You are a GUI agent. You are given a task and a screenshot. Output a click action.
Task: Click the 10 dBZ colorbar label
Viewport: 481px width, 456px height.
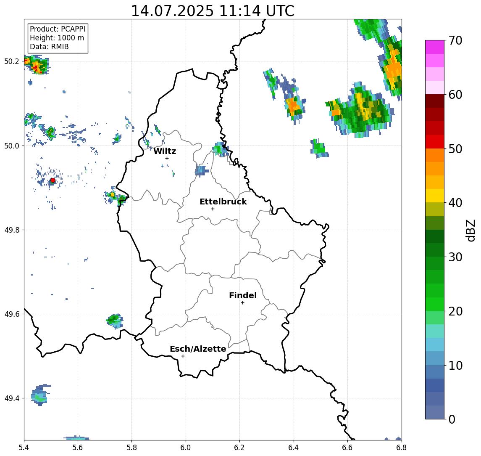point(455,365)
